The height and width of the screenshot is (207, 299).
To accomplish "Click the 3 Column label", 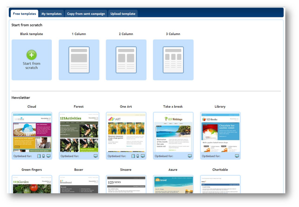I will [x=173, y=34].
